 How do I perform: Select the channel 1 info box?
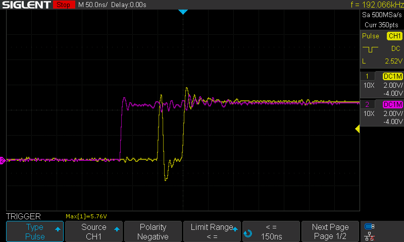coord(382,85)
